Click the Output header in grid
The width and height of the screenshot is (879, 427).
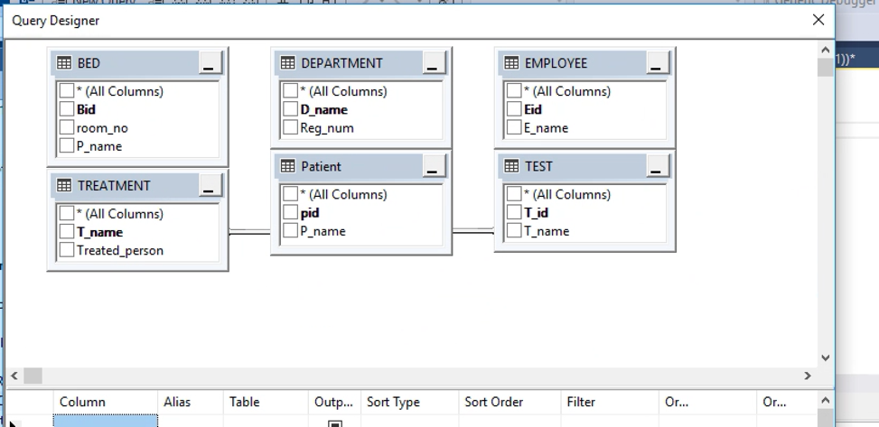333,402
